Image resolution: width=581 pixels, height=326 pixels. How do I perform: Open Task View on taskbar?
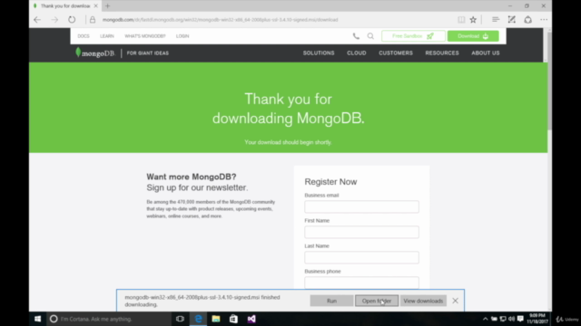(x=180, y=319)
